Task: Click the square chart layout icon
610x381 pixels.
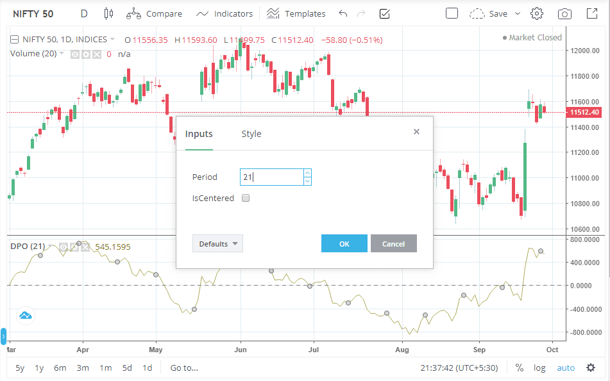Action: tap(452, 13)
